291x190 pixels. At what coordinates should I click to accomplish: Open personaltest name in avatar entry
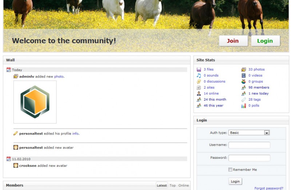31,147
